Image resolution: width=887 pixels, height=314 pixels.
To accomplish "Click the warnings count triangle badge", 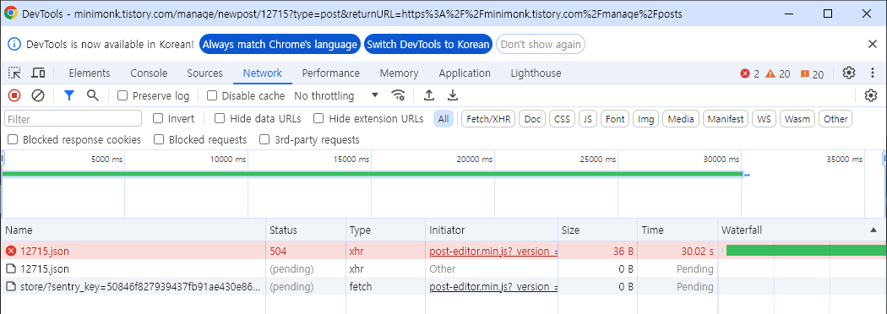I will [778, 73].
